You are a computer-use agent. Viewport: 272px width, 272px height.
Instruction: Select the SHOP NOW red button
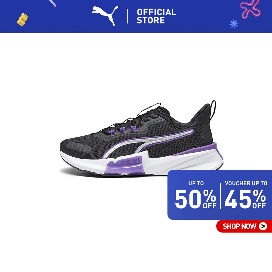tap(244, 226)
